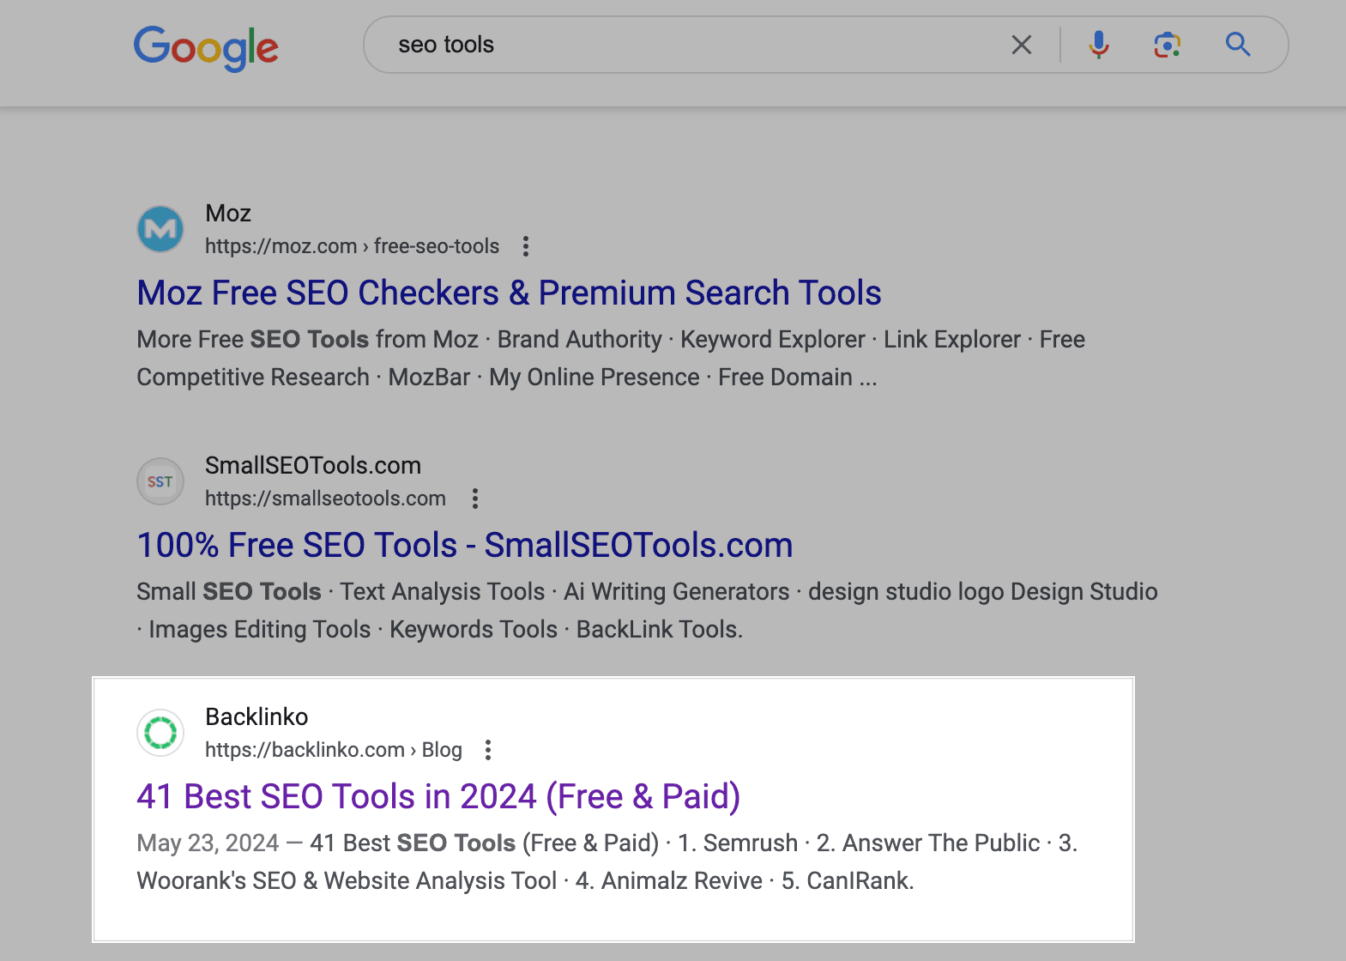Click the Moz favicon
Image resolution: width=1346 pixels, height=961 pixels.
160,229
